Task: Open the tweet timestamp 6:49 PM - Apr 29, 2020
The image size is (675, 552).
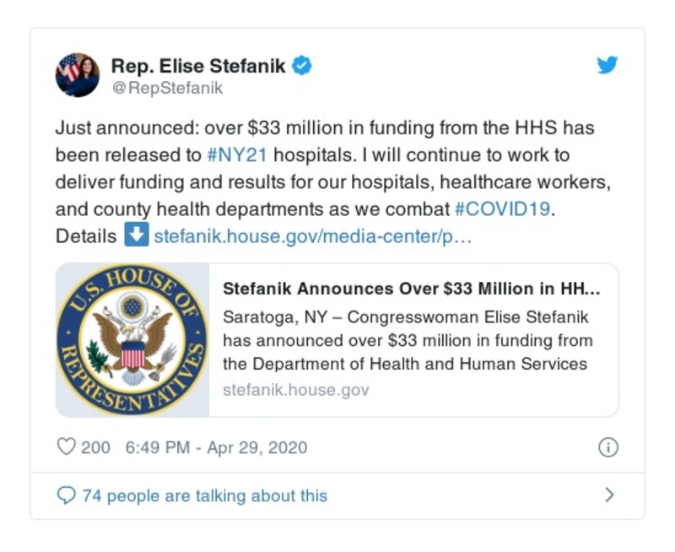Action: point(216,447)
